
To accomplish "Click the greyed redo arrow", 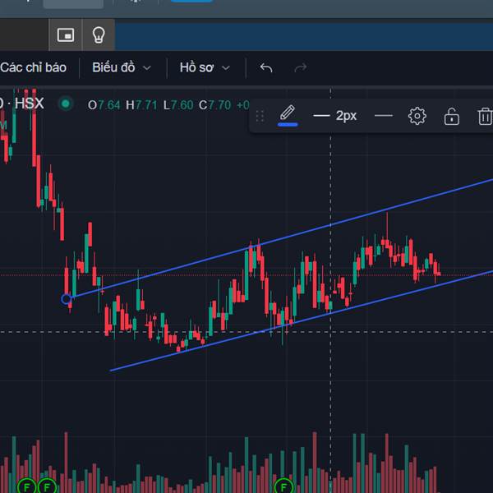I will click(300, 67).
